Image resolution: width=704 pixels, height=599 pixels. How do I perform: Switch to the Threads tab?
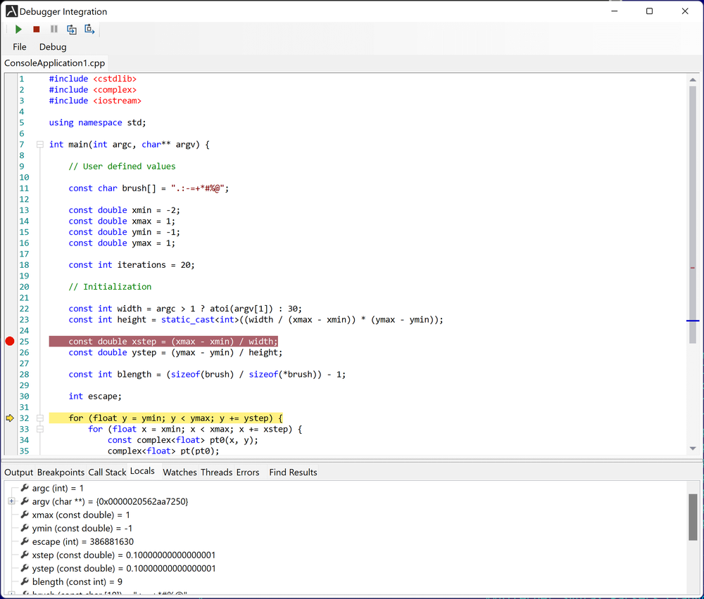(x=216, y=472)
